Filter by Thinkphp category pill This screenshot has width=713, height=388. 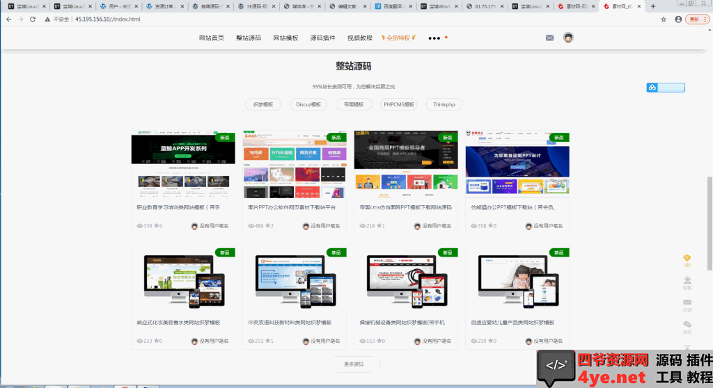point(444,104)
